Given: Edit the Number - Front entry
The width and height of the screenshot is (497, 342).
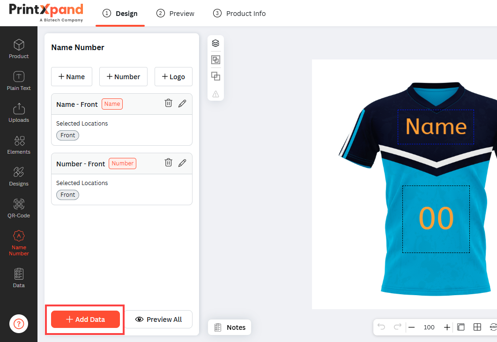Looking at the screenshot, I should point(182,163).
